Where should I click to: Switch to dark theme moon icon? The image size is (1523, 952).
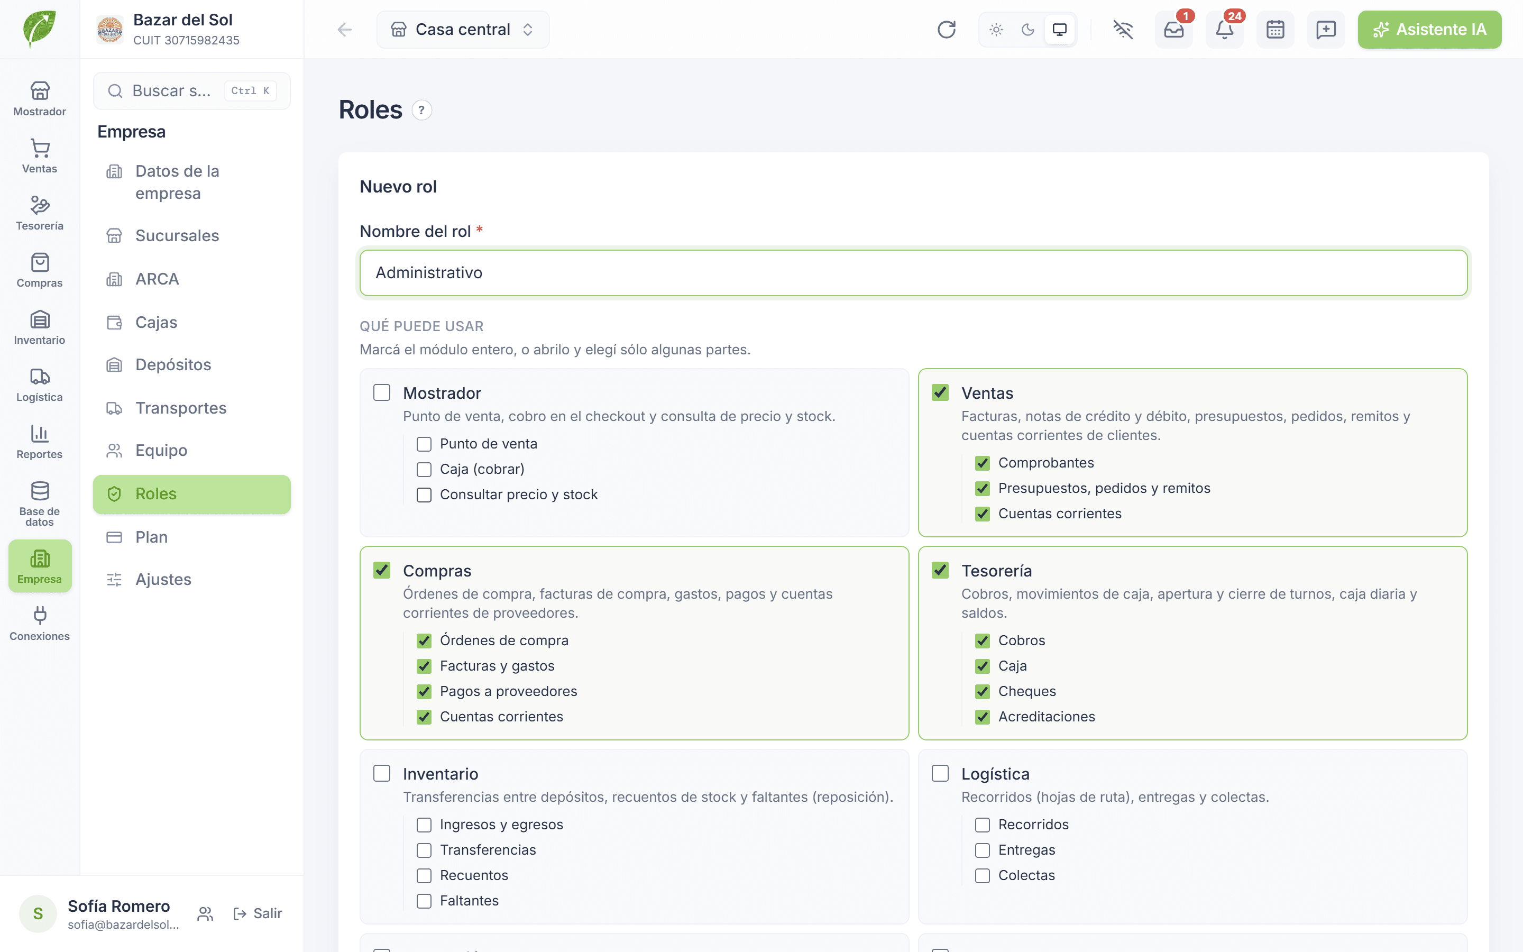pos(1027,30)
